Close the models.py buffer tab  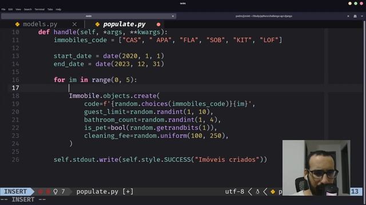point(74,24)
